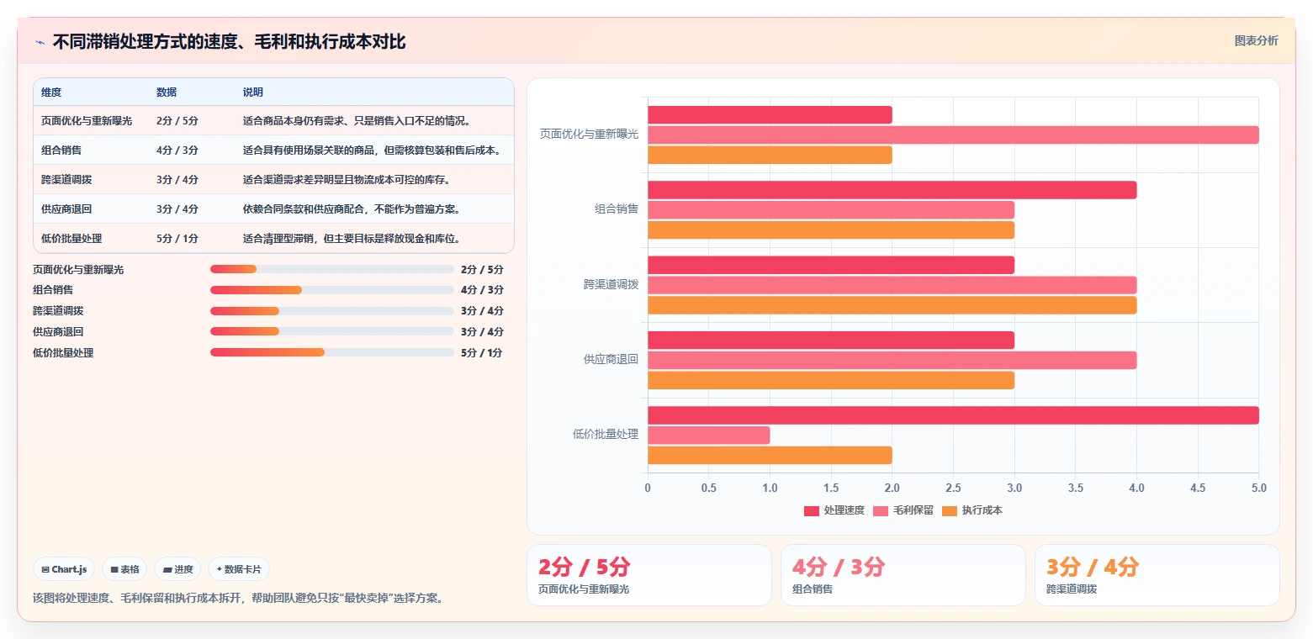Click the 进度 chip
This screenshot has height=639, width=1313.
(178, 569)
